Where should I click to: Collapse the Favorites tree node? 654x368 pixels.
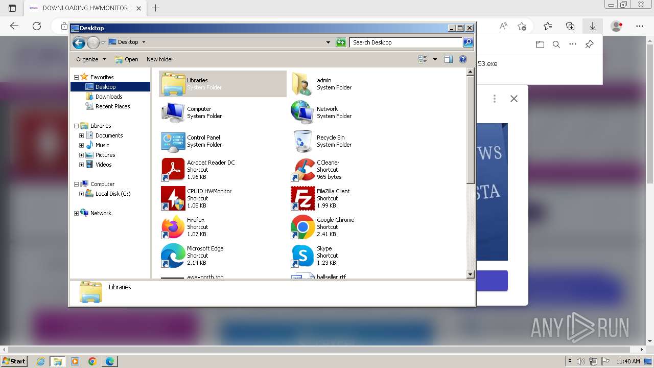click(x=77, y=77)
